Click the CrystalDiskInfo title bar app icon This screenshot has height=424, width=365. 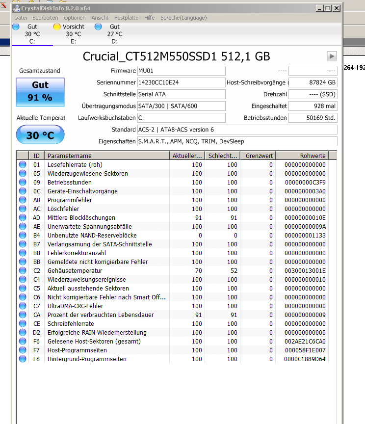click(17, 8)
